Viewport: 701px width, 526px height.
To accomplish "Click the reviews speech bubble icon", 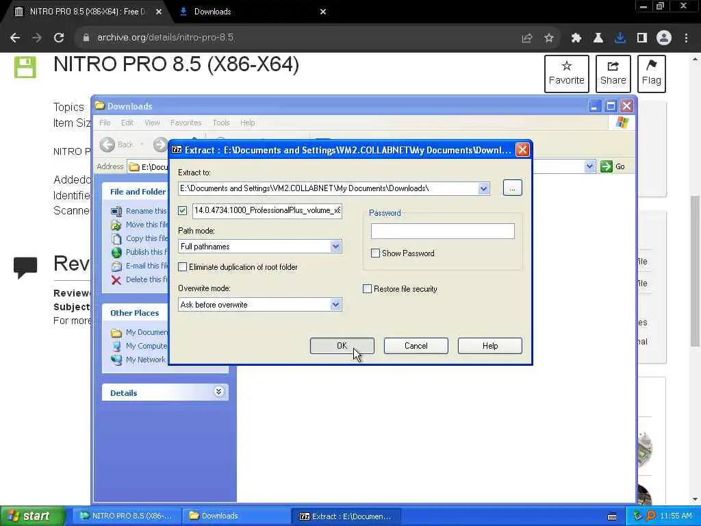I will 25,268.
